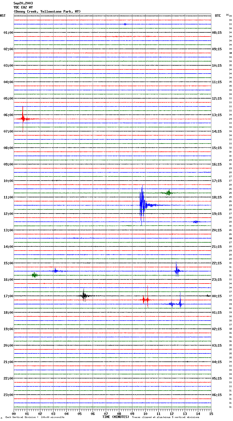Click the 17:15 UTC time label
The image size is (233, 421).
217,181
